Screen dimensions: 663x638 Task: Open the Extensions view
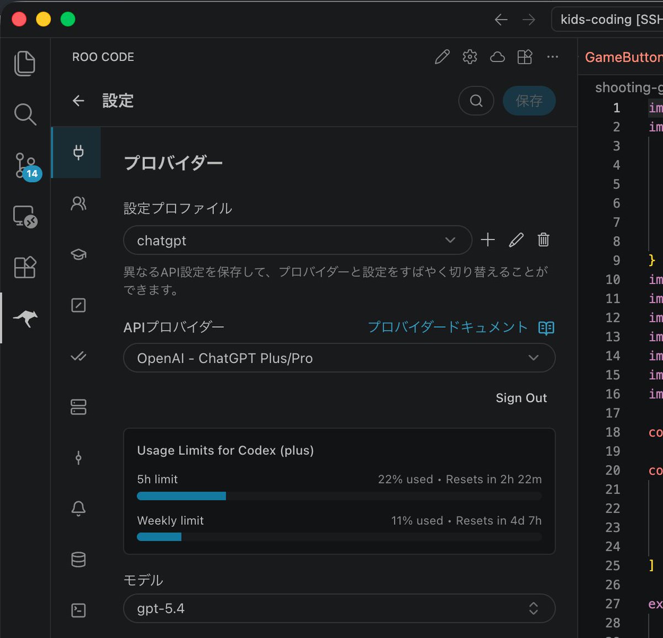pos(25,267)
